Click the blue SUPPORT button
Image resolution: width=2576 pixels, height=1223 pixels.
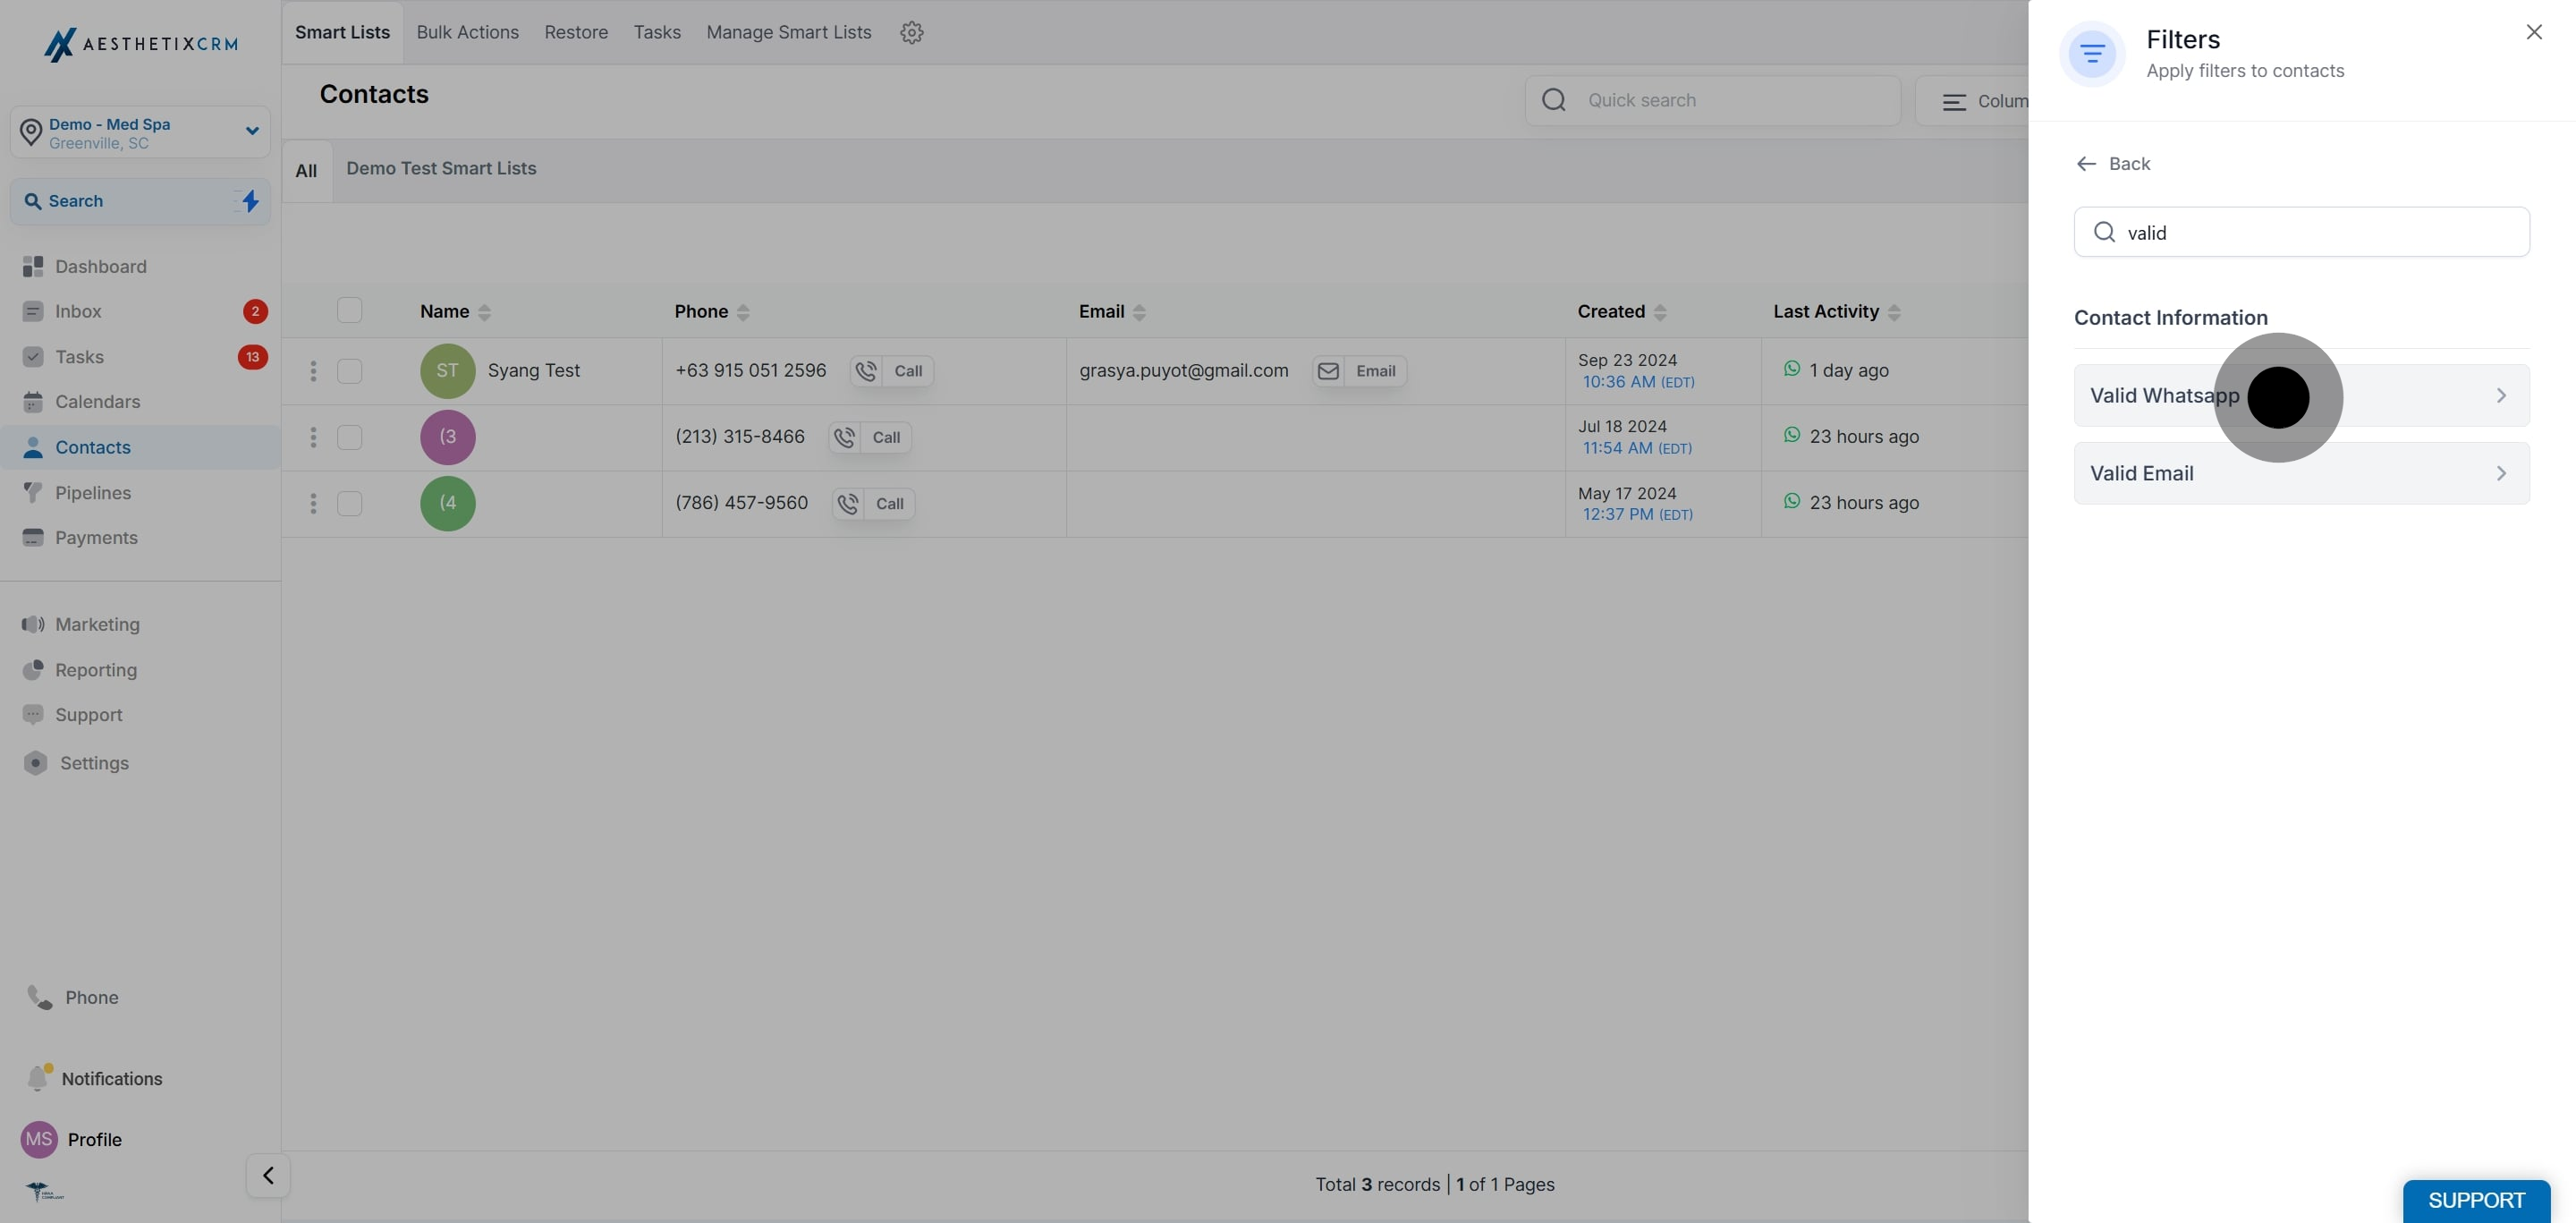click(x=2475, y=1200)
